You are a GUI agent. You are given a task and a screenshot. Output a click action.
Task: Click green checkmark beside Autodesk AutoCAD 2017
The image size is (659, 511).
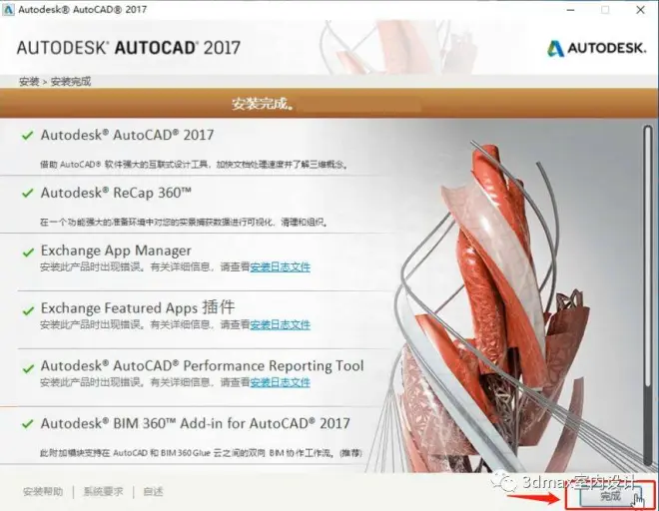tap(28, 136)
